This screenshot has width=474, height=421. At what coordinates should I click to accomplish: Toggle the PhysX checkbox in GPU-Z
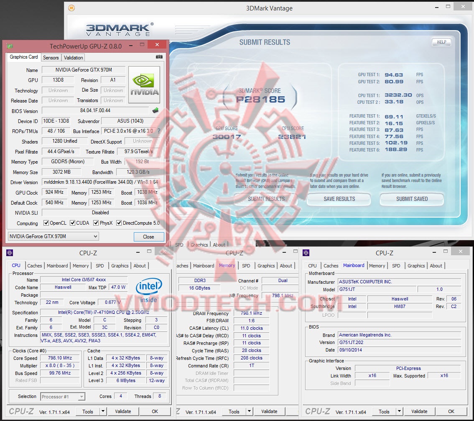pyautogui.click(x=96, y=223)
